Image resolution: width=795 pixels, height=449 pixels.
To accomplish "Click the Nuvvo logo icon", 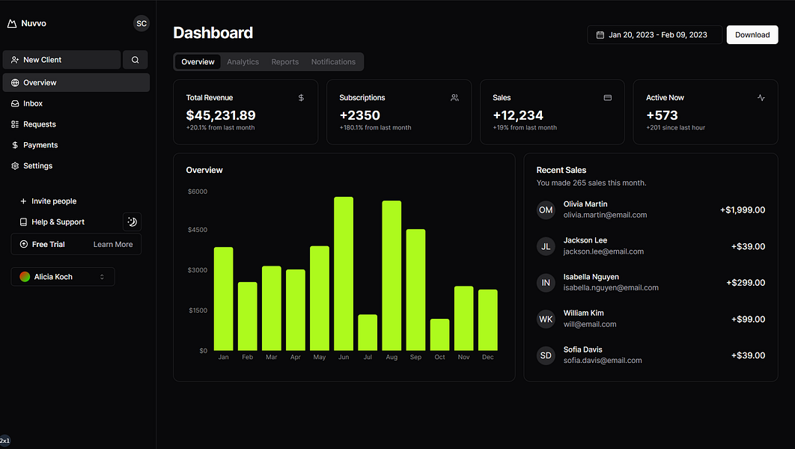I will pyautogui.click(x=12, y=23).
